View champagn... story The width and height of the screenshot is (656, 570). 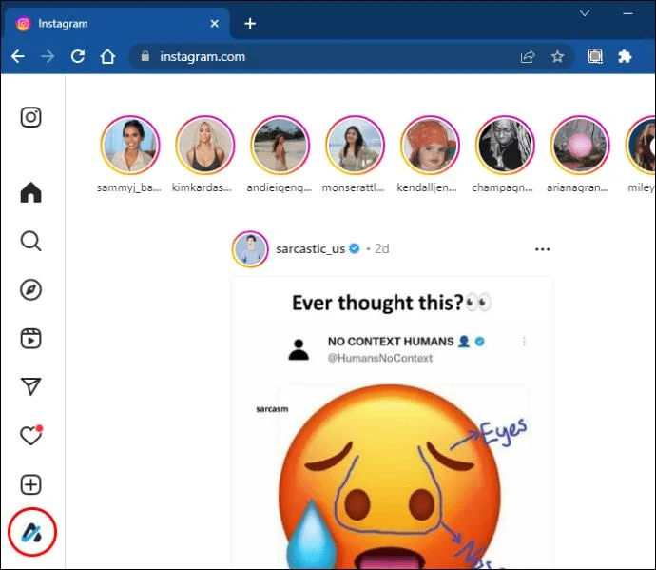505,146
